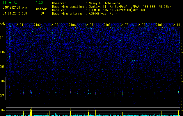Click the 2110 time marker
The height and width of the screenshot is (116, 183).
click(177, 25)
